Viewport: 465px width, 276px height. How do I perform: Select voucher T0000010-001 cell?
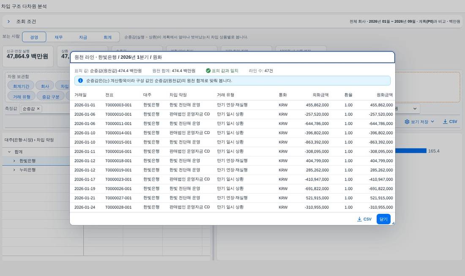point(118,114)
